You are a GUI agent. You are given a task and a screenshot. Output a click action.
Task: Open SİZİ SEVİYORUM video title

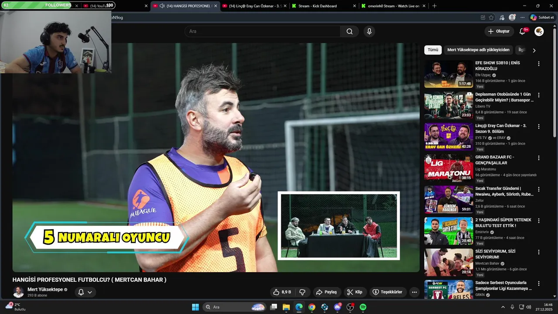[495, 254]
